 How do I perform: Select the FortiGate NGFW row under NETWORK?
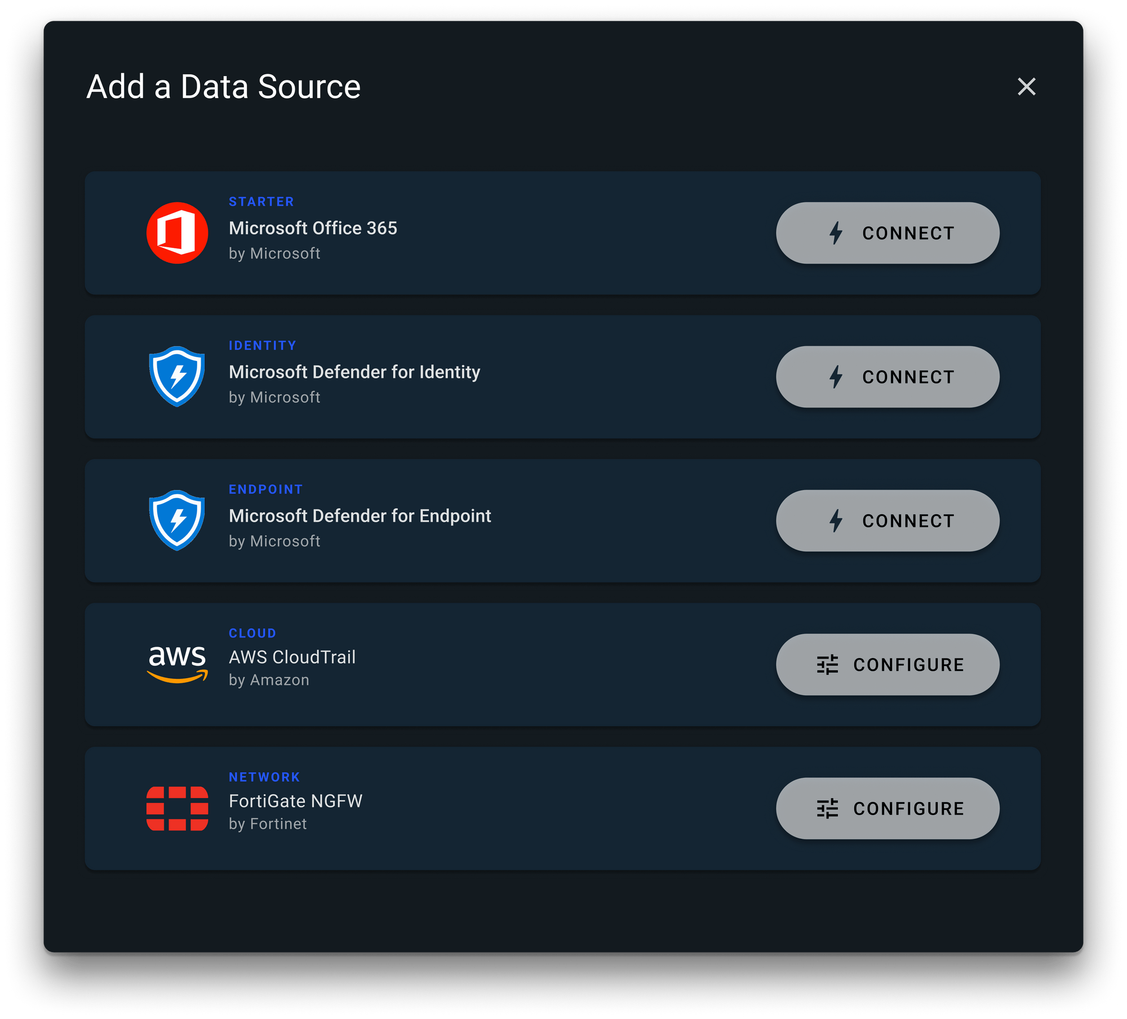(x=507, y=808)
